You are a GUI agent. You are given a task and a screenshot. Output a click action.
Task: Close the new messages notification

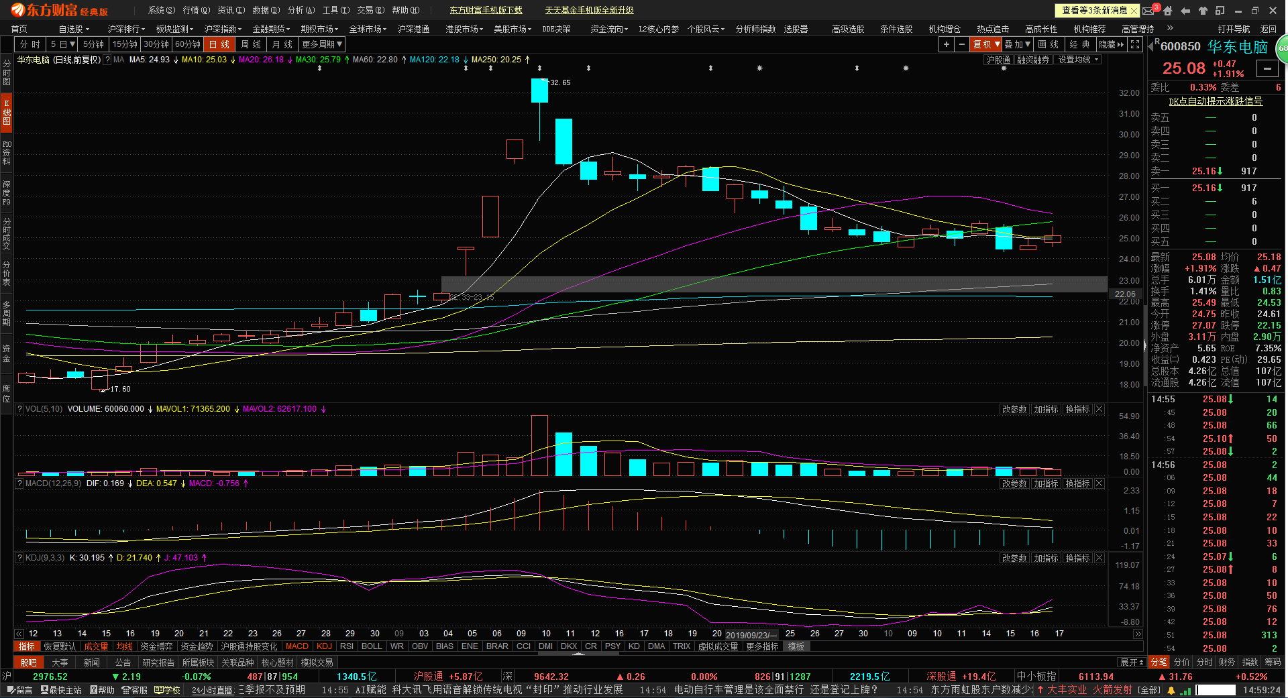1134,11
